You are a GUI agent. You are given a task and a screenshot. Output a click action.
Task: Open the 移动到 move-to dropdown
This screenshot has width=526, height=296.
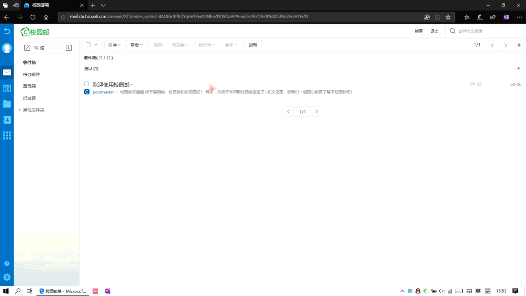click(x=181, y=45)
